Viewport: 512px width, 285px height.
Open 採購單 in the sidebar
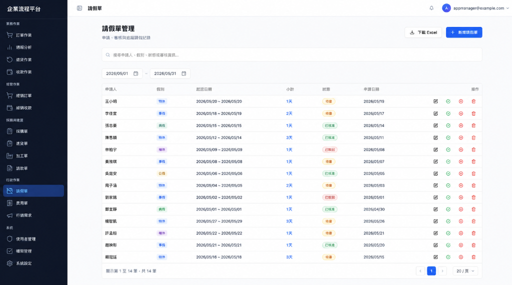pyautogui.click(x=33, y=131)
